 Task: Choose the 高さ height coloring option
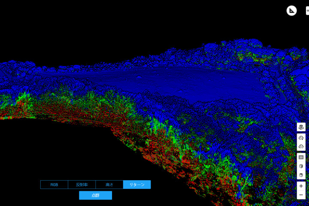(x=109, y=185)
